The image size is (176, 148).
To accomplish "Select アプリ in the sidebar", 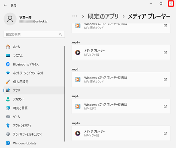I will pos(34,91).
